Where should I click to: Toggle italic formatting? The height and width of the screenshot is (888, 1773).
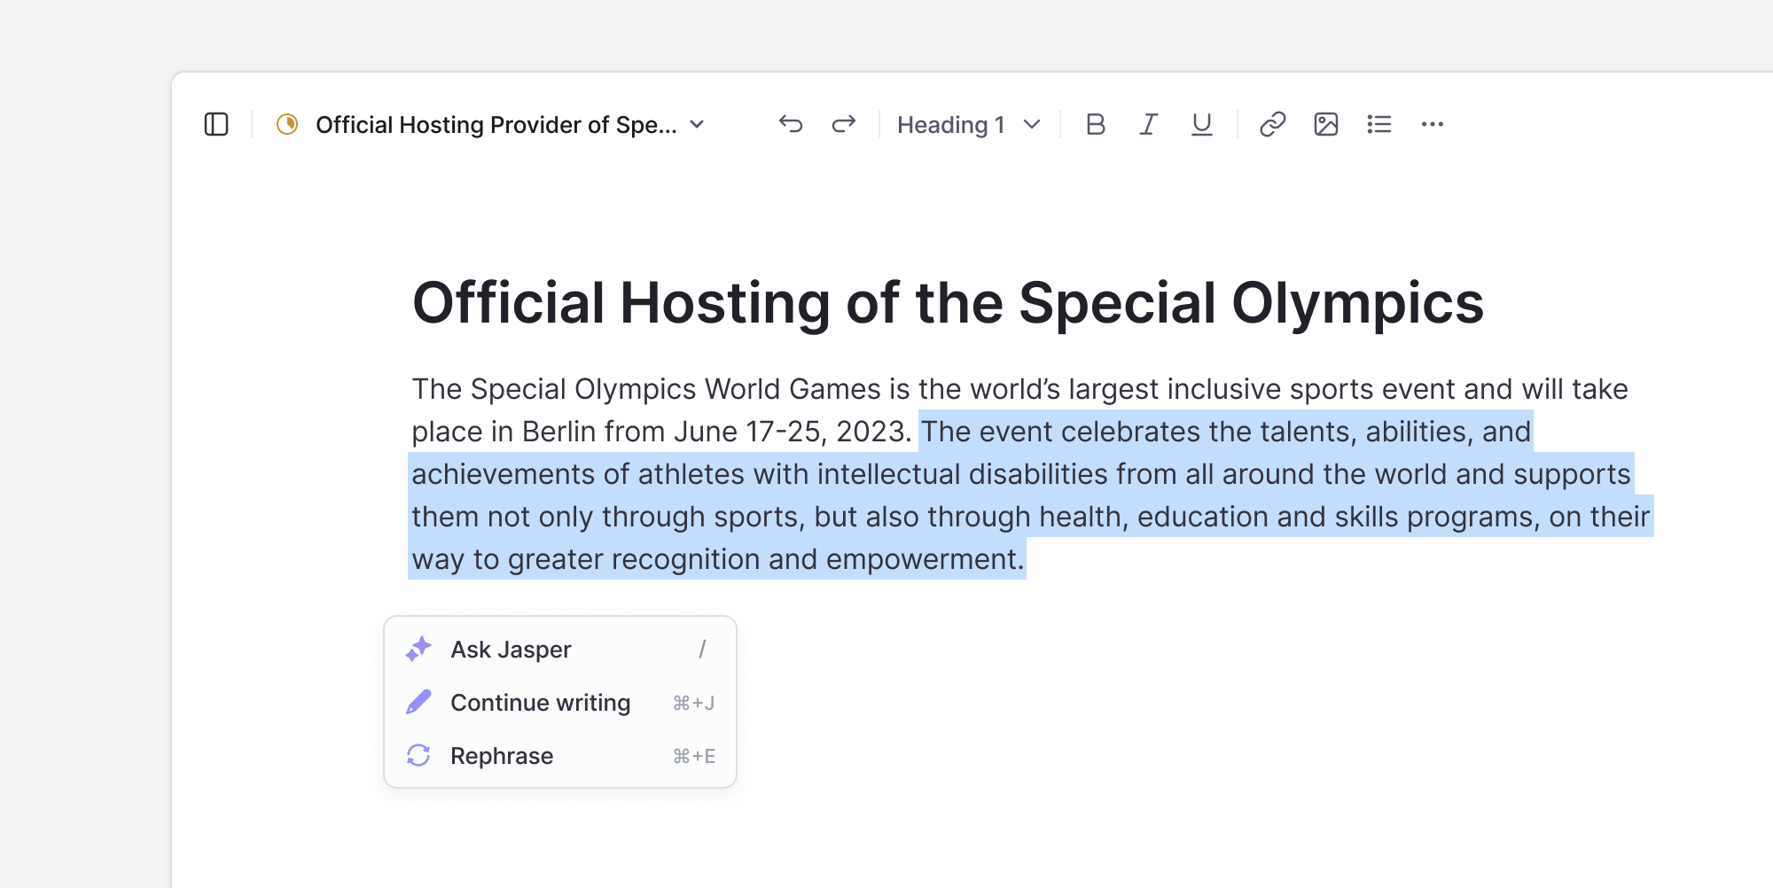[x=1149, y=124]
